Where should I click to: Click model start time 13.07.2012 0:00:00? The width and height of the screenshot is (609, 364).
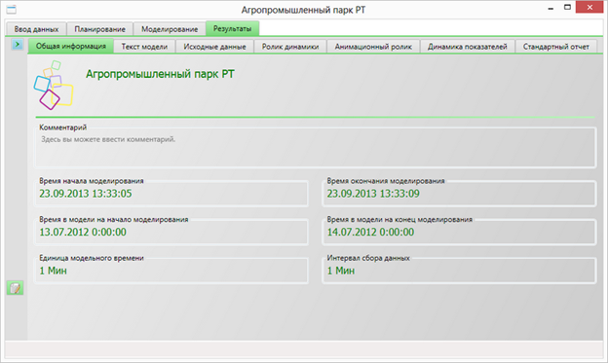pyautogui.click(x=83, y=232)
